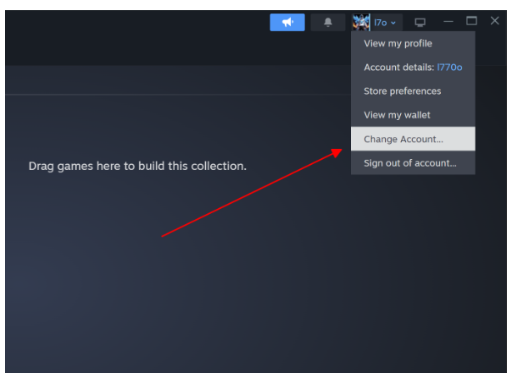Click the 'Drag games here' collection text
Viewport: 511px width, 373px height.
click(138, 166)
